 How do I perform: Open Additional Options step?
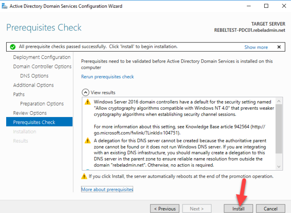(33, 85)
